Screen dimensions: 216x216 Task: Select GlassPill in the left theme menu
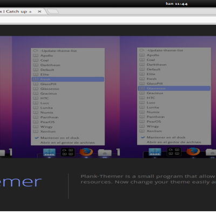(x=67, y=84)
